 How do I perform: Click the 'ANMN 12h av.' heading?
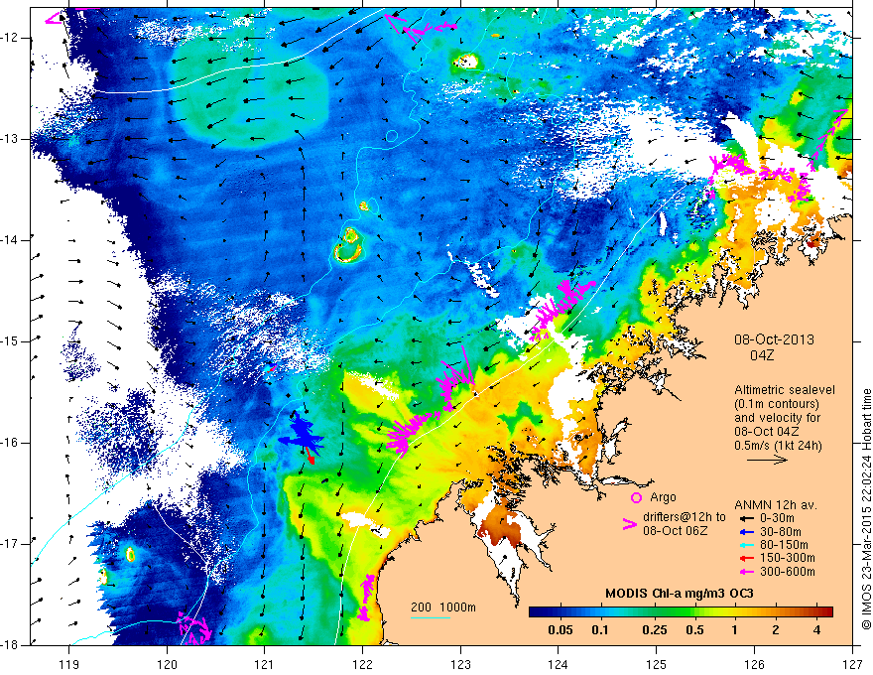[776, 505]
